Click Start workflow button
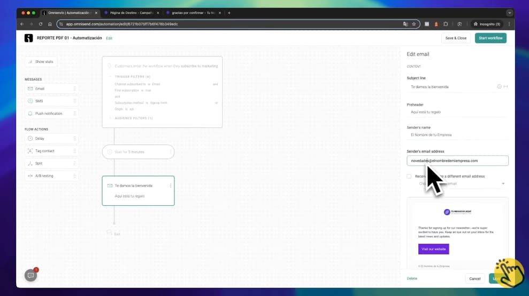The height and width of the screenshot is (296, 529). [x=490, y=38]
